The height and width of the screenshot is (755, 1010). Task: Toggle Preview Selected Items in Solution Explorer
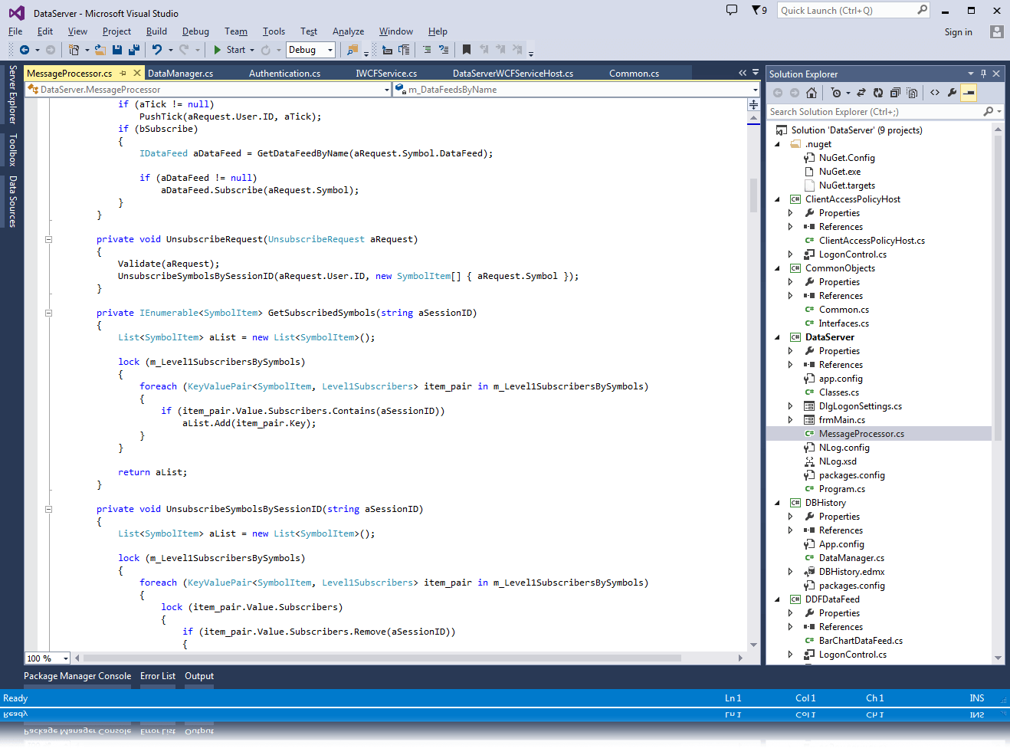point(969,93)
